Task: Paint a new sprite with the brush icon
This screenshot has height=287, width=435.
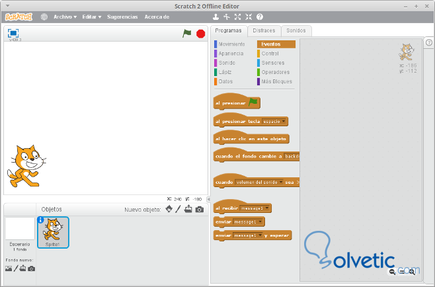Action: pos(178,209)
